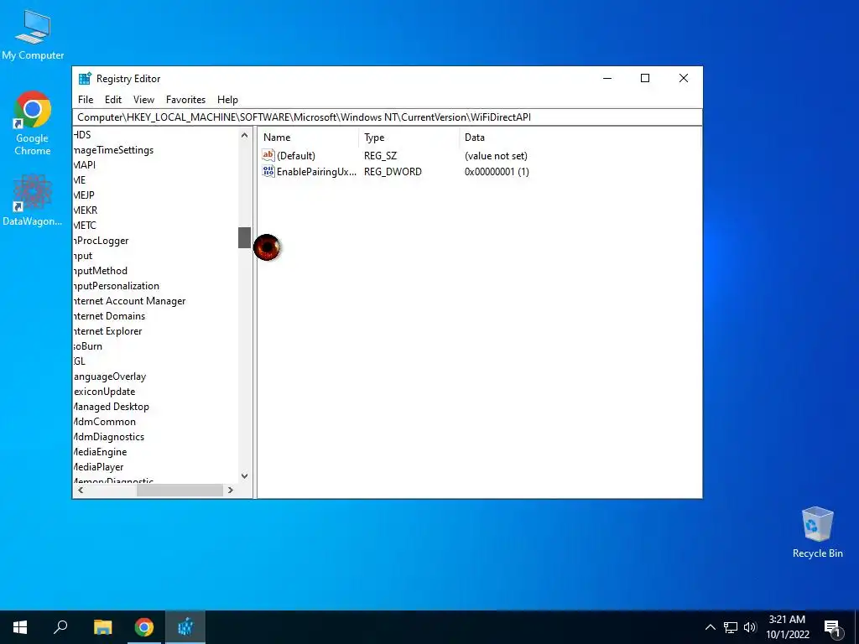The height and width of the screenshot is (644, 859).
Task: Click the Registry Editor taskbar button
Action: click(185, 627)
